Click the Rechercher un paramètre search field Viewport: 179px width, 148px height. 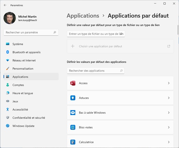tap(29, 32)
